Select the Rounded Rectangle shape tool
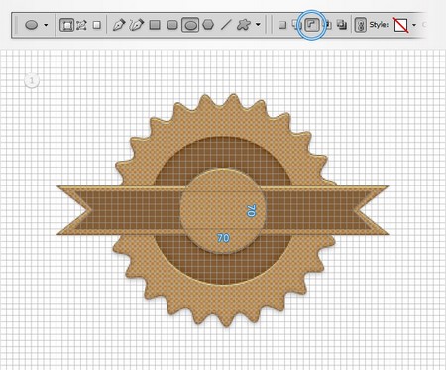The height and width of the screenshot is (370, 446). pos(172,25)
